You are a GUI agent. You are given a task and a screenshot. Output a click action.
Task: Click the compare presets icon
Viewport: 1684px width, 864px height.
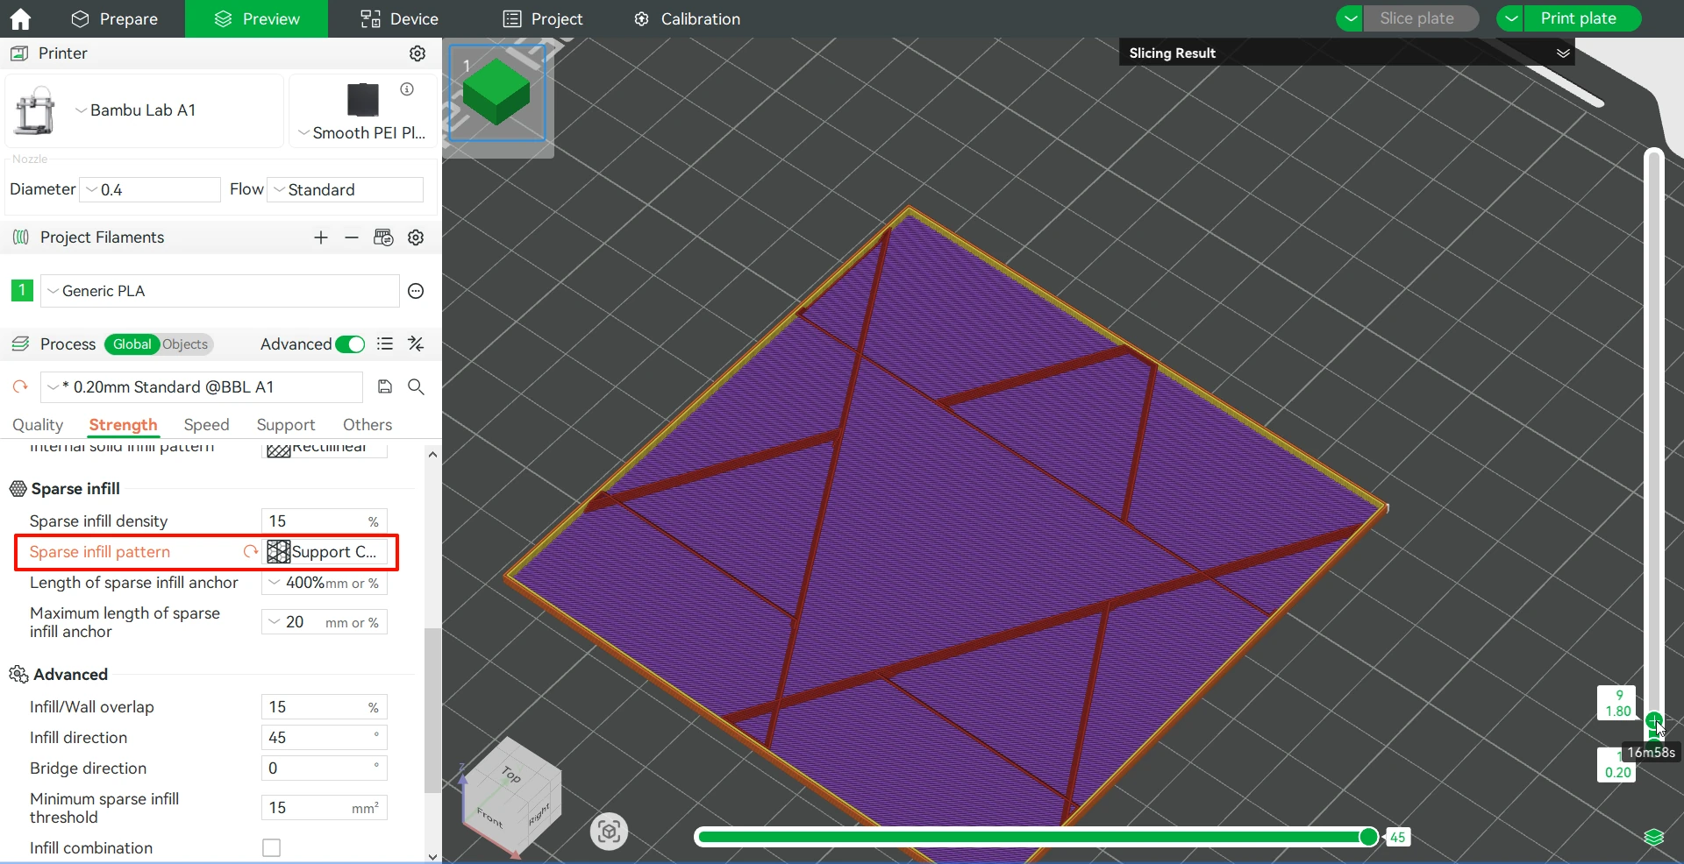[x=416, y=344]
